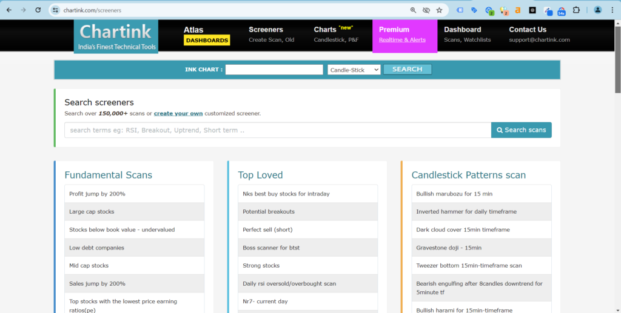Click the 'Fundamental Scans' heading
Screen dimensions: 621x313
point(108,175)
